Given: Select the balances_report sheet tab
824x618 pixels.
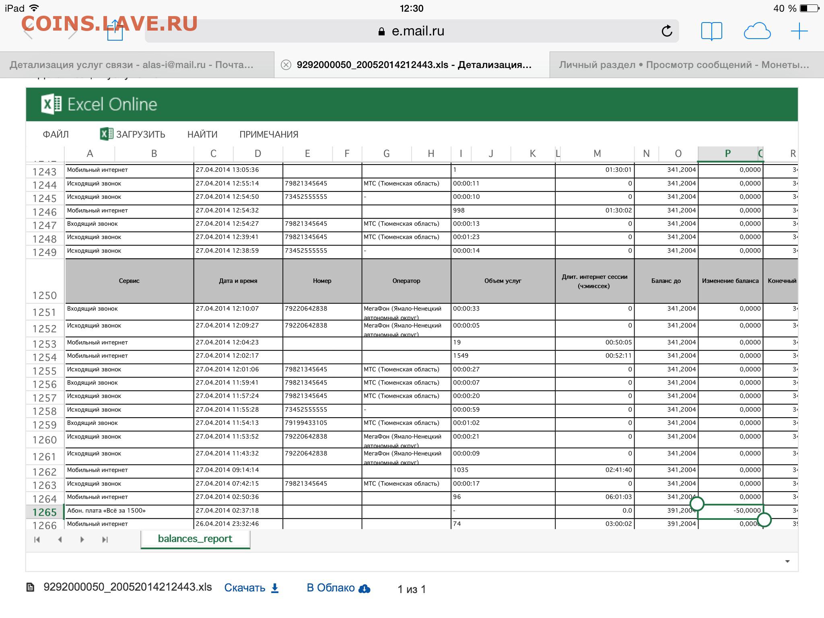Looking at the screenshot, I should click(195, 539).
